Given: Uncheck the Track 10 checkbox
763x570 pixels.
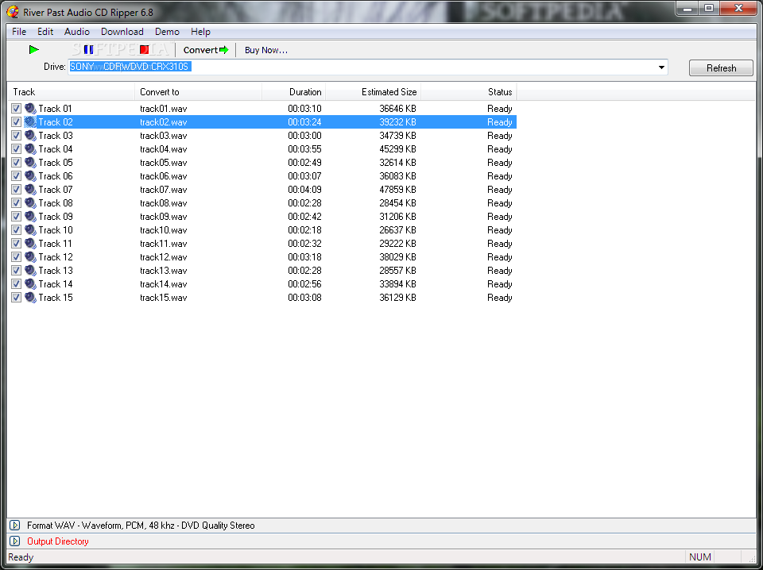Looking at the screenshot, I should [x=16, y=230].
